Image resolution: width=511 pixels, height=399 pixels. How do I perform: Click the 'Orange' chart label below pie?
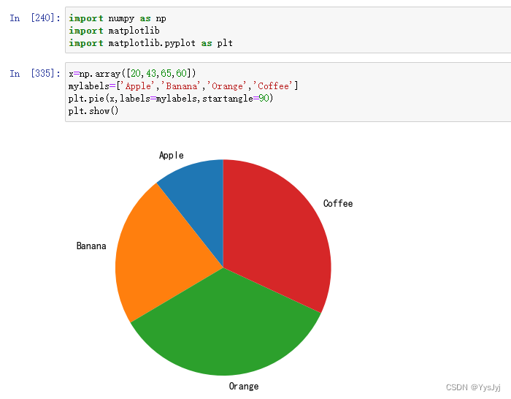coord(244,387)
